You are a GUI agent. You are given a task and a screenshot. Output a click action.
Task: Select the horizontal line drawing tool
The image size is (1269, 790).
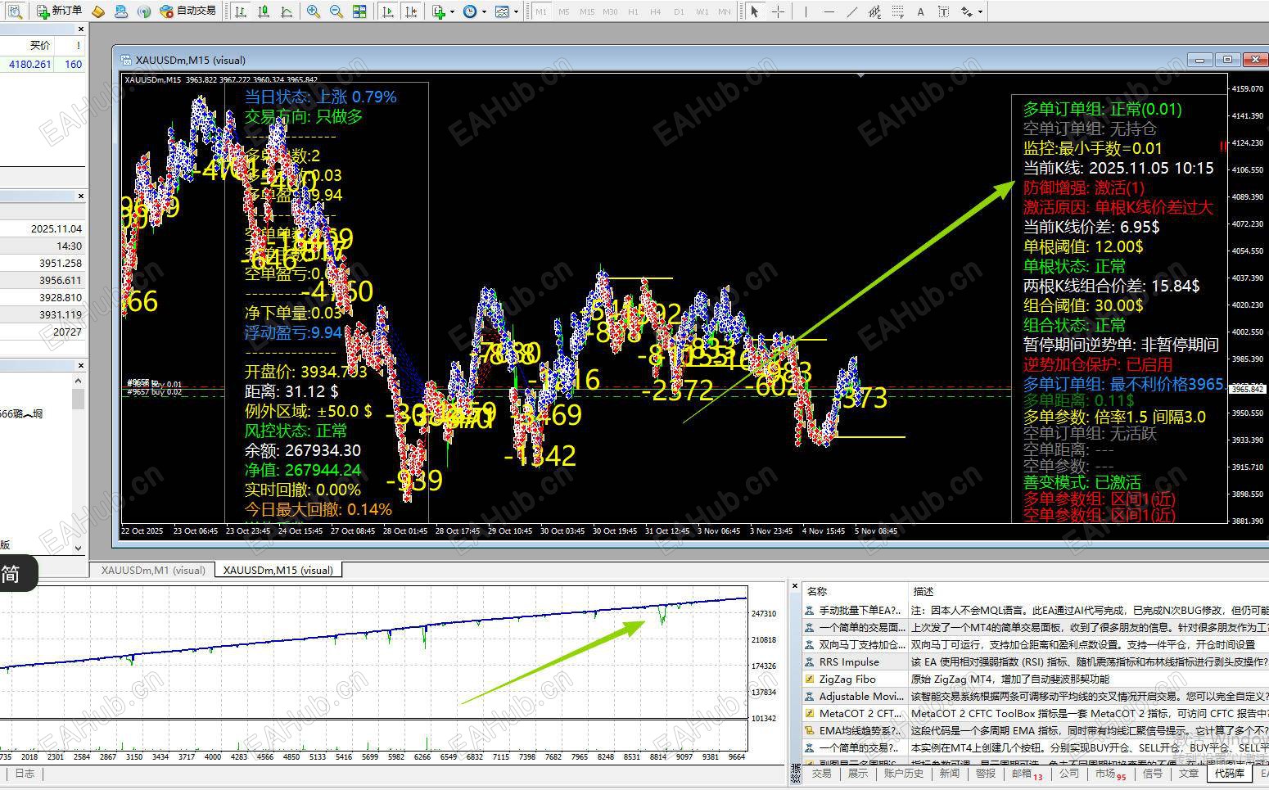tap(829, 11)
